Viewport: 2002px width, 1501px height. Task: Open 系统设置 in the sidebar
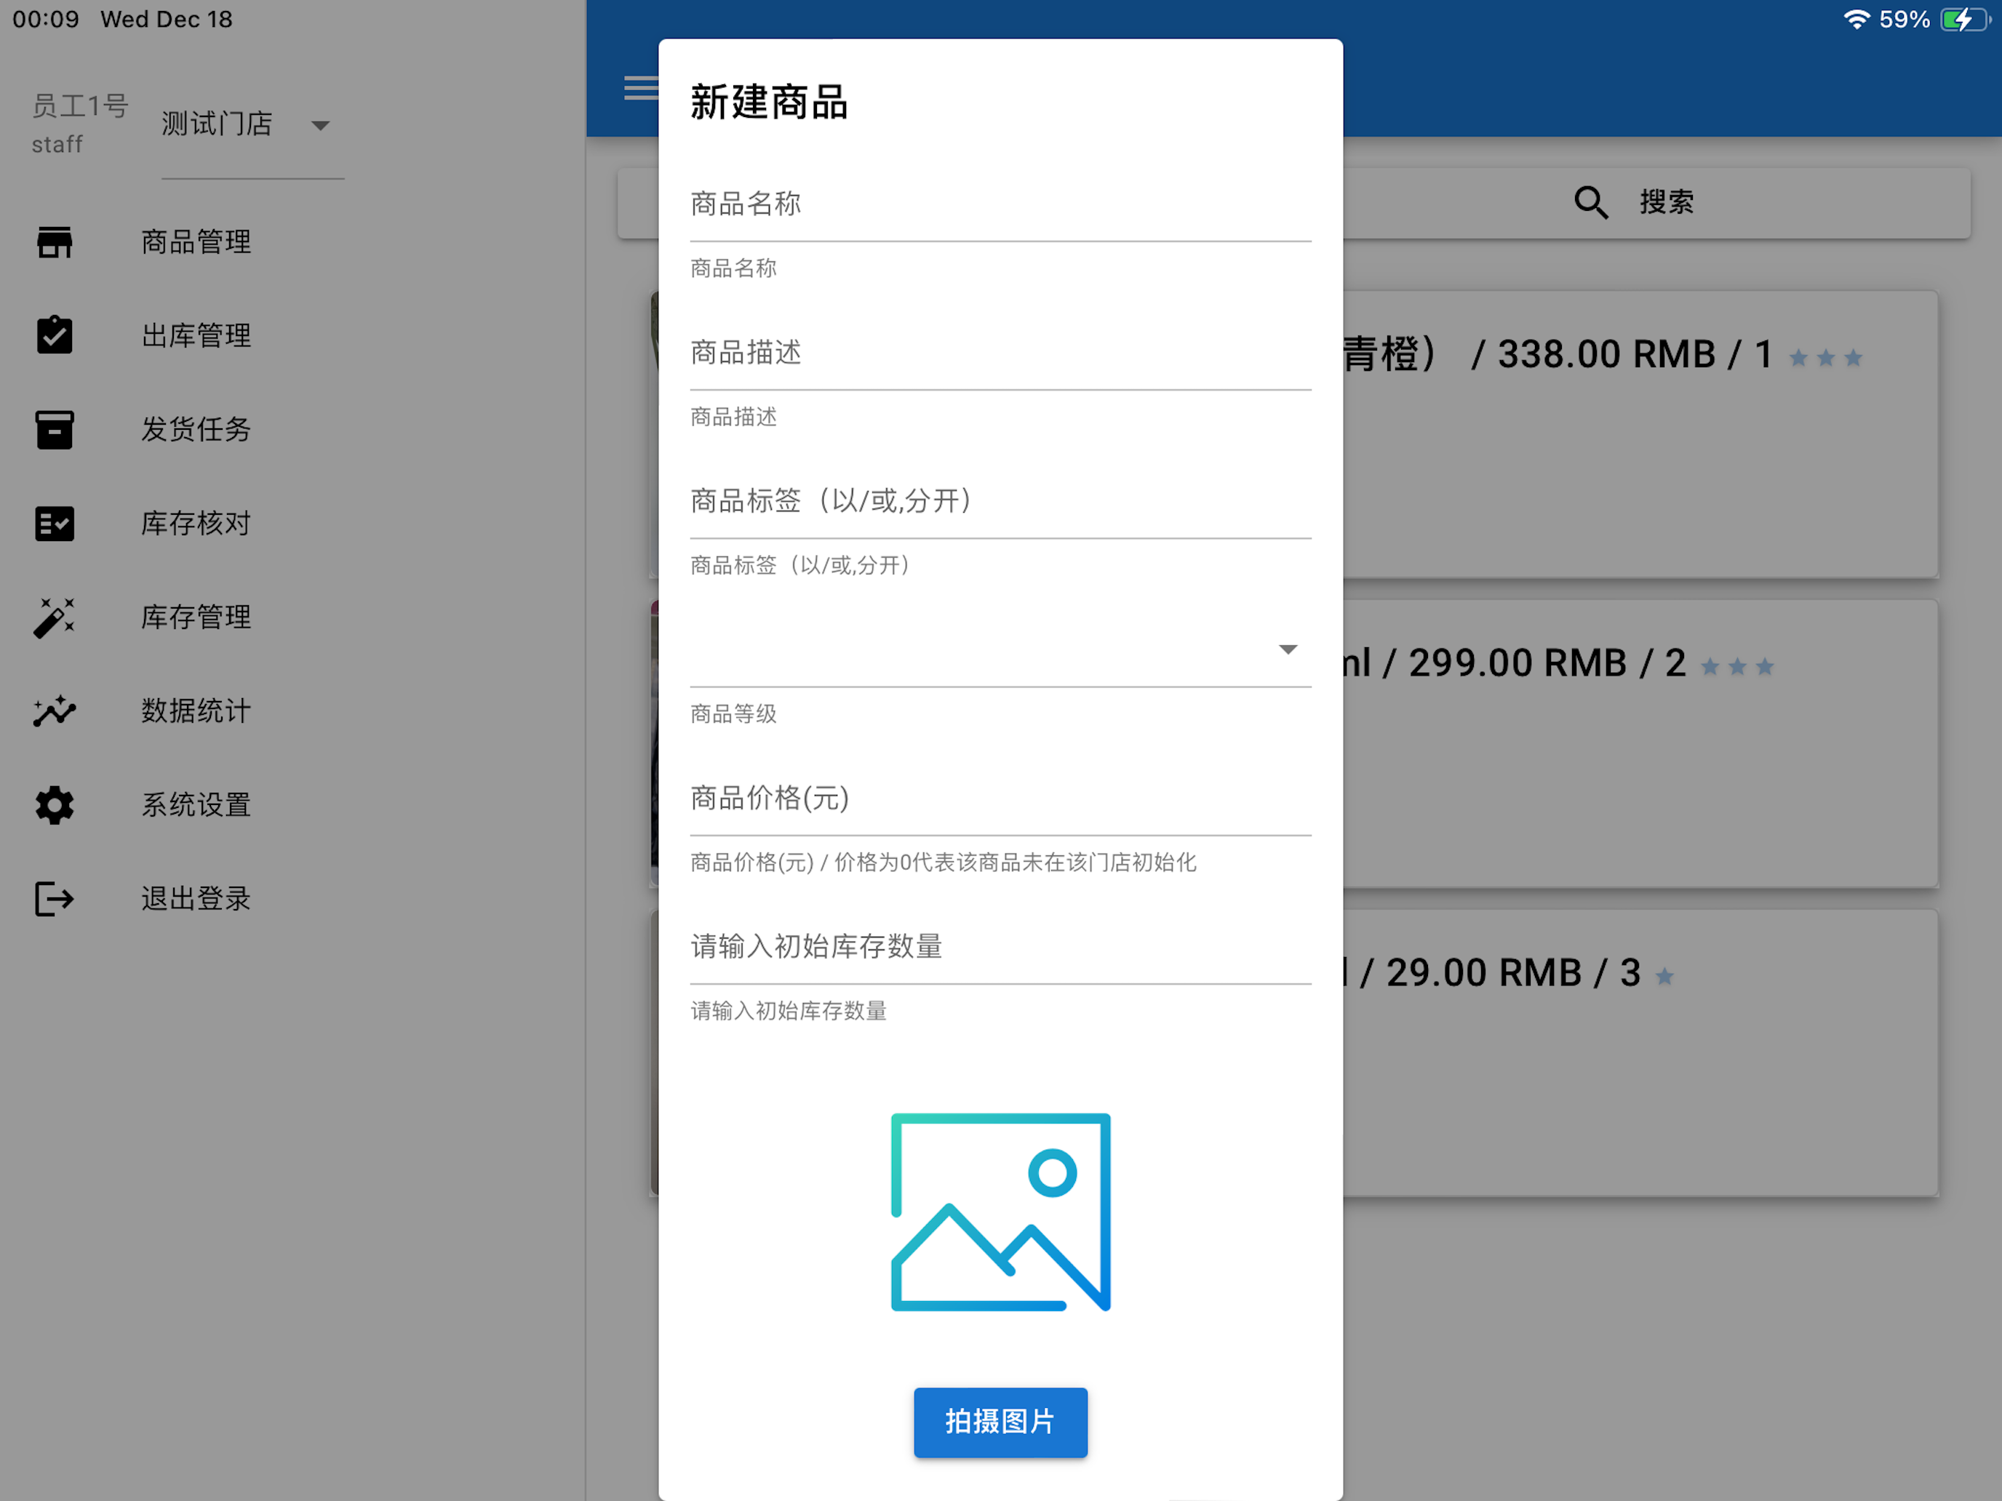[292, 804]
